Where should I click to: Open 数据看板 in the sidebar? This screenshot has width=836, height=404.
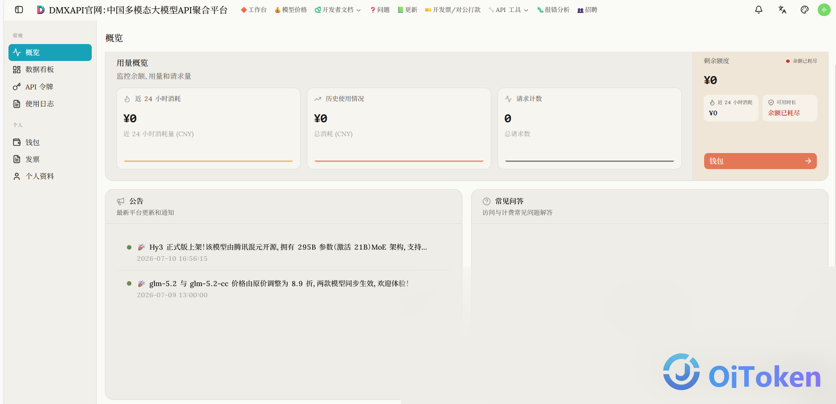tap(50, 69)
